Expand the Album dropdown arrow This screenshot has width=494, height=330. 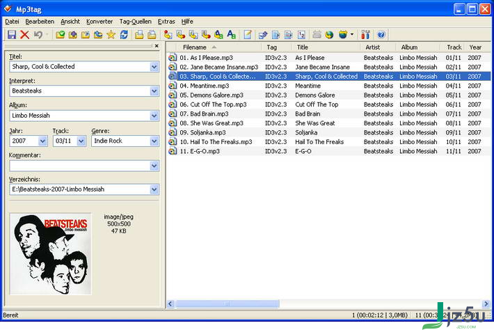click(154, 116)
